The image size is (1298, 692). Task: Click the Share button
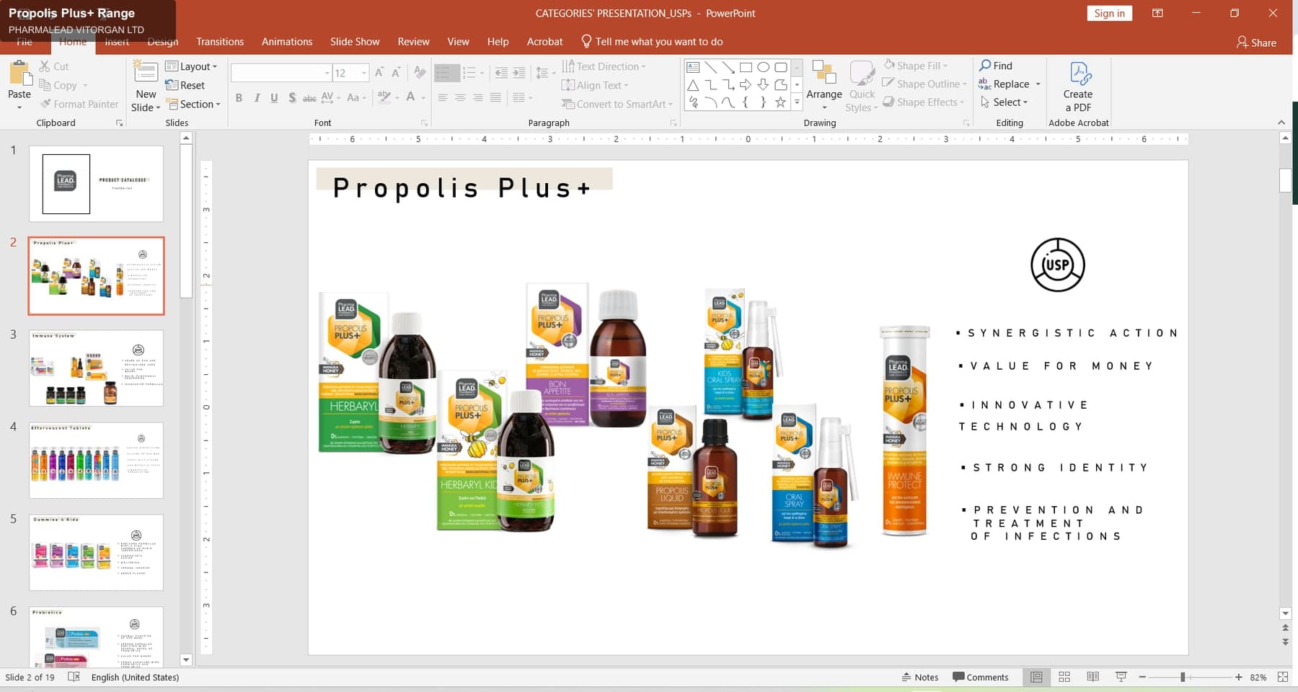pos(1256,43)
